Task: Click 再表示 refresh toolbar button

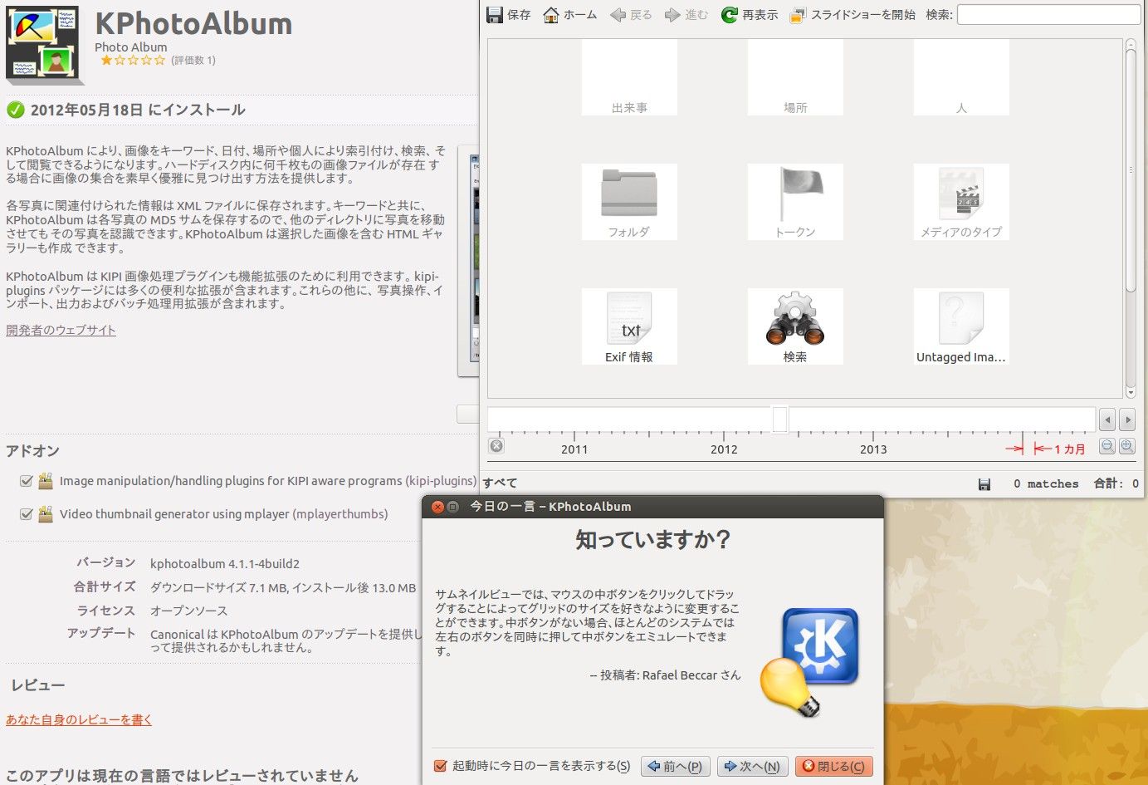Action: pyautogui.click(x=750, y=15)
